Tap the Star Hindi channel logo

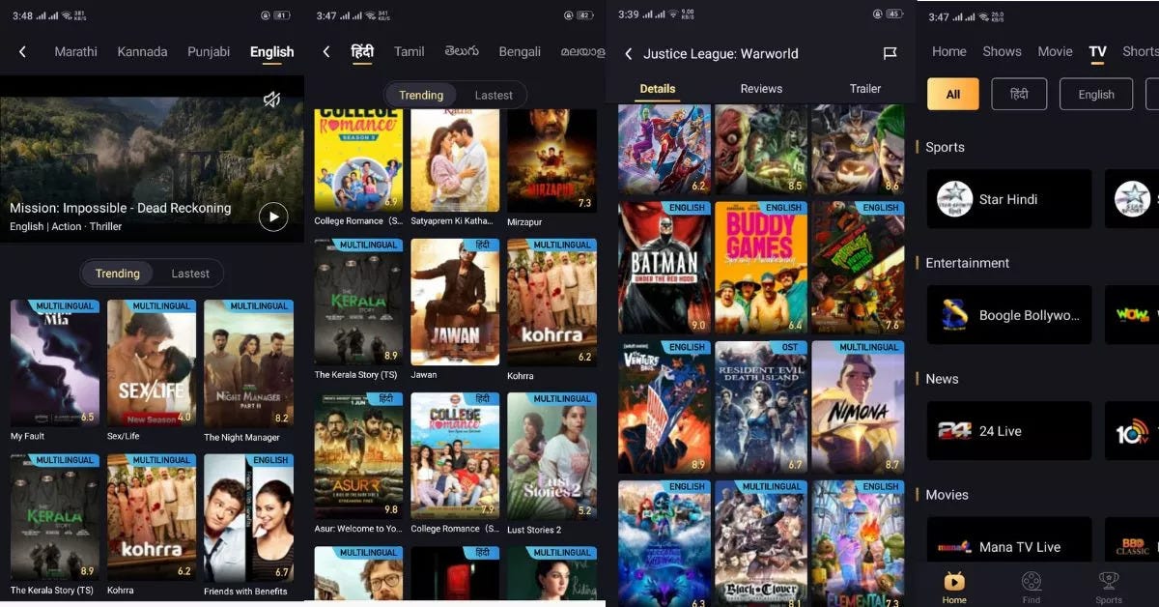pyautogui.click(x=954, y=199)
